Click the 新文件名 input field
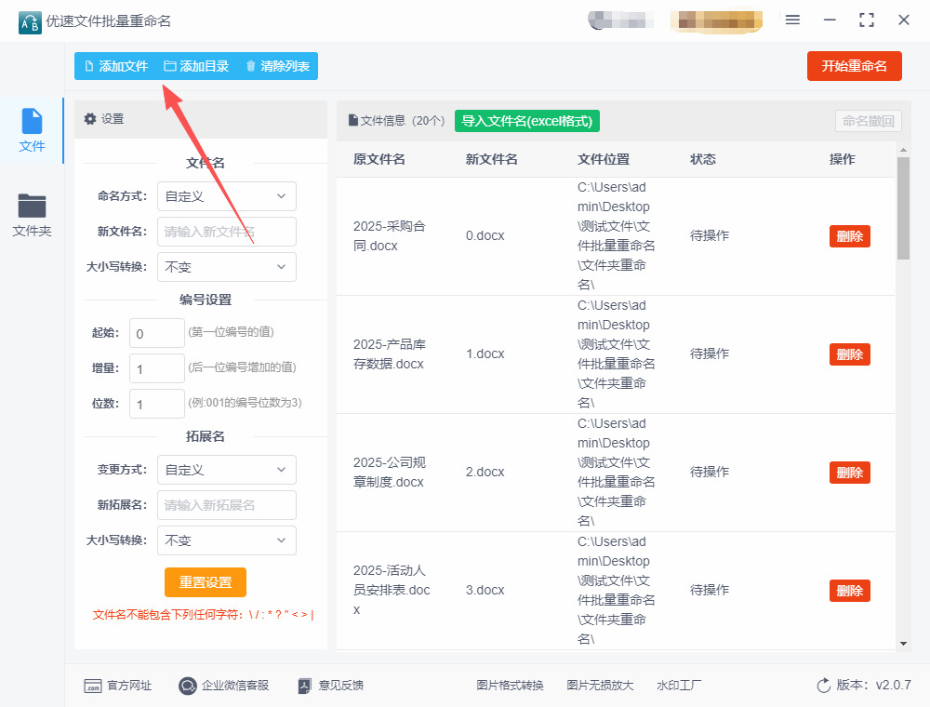The height and width of the screenshot is (707, 930). tap(226, 232)
